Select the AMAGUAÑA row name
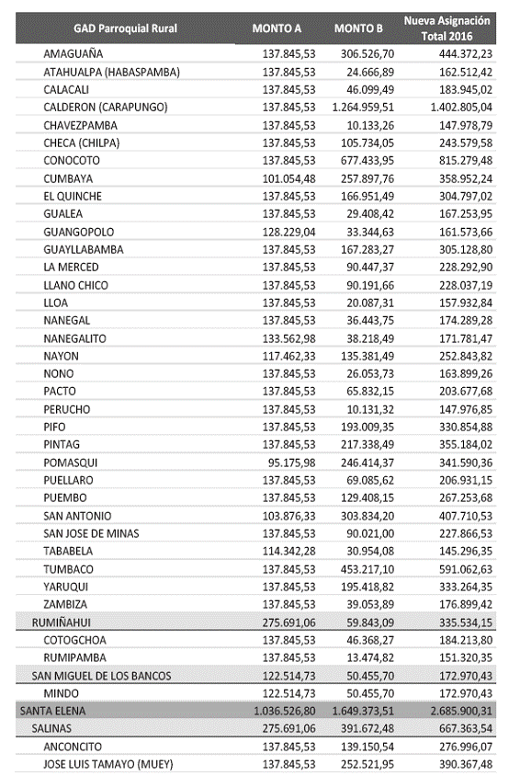The height and width of the screenshot is (776, 520). point(73,54)
